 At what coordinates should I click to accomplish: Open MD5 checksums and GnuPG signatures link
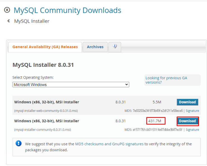(x=109, y=144)
